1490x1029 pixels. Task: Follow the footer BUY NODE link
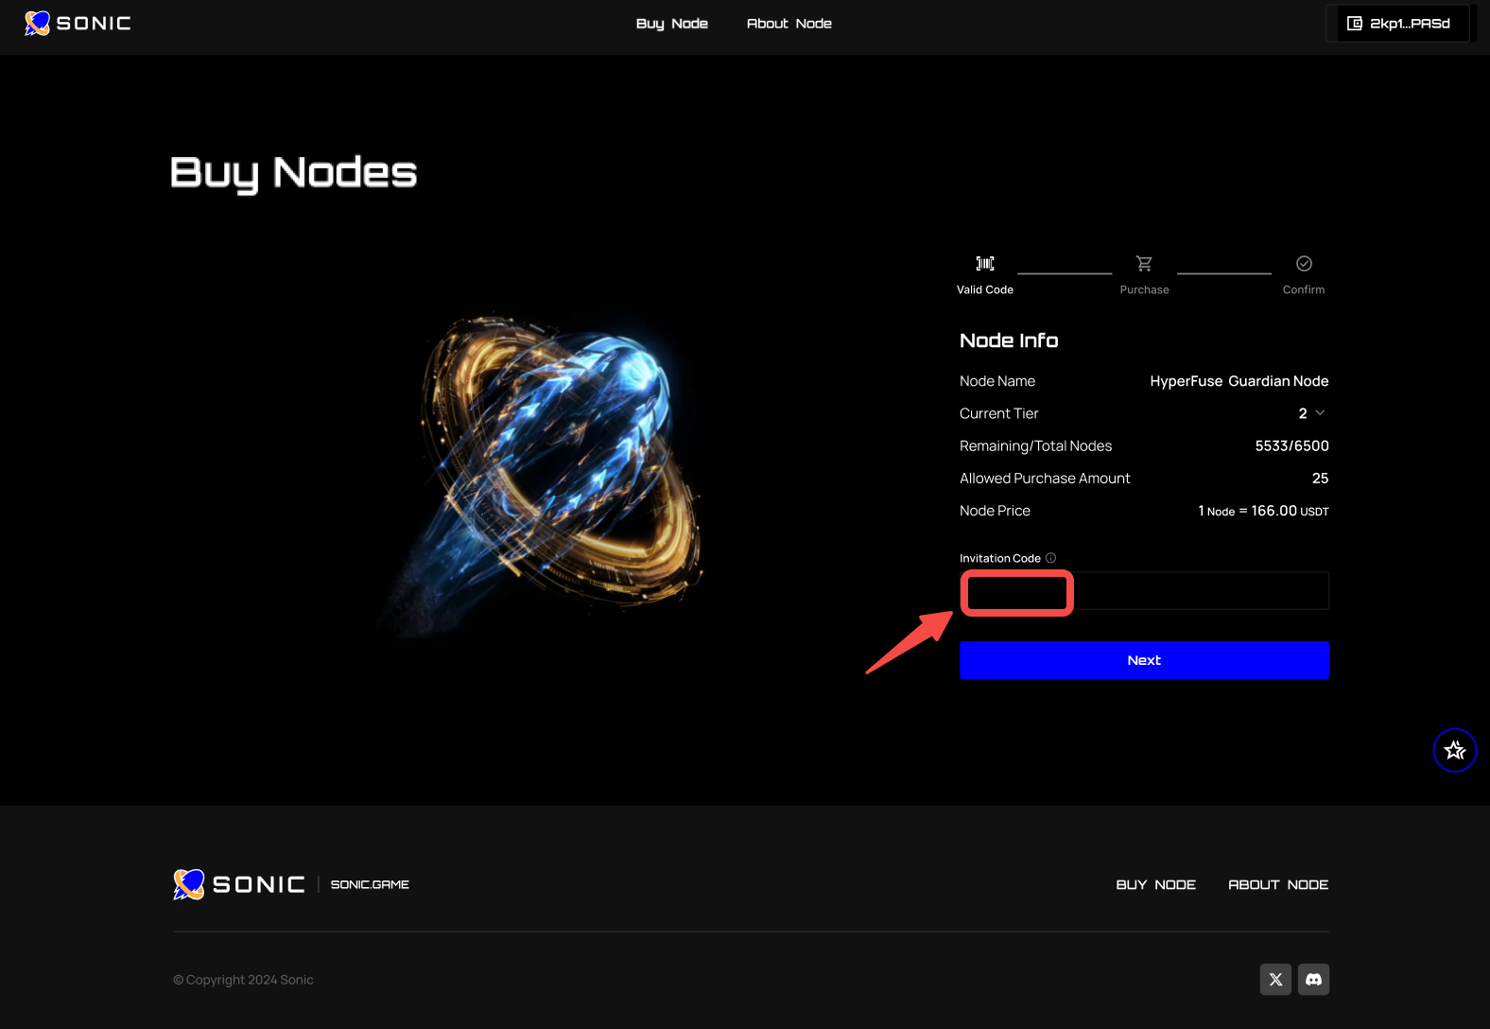1155,884
